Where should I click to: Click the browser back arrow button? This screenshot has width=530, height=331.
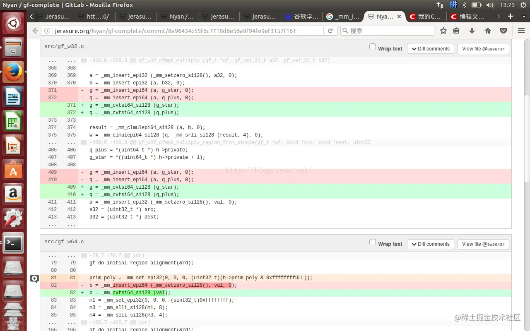point(35,31)
